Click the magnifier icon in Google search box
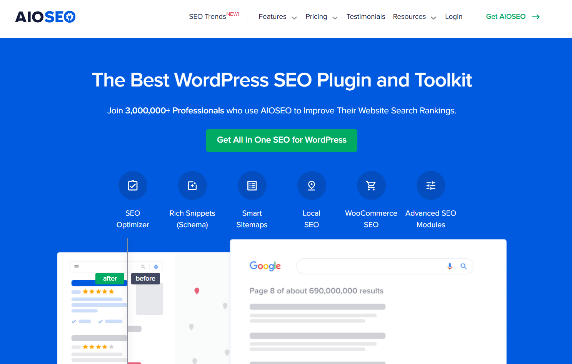 coord(464,266)
